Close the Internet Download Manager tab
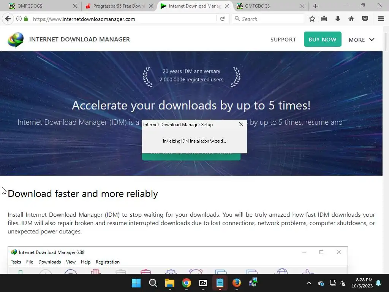389x292 pixels. pos(227,6)
